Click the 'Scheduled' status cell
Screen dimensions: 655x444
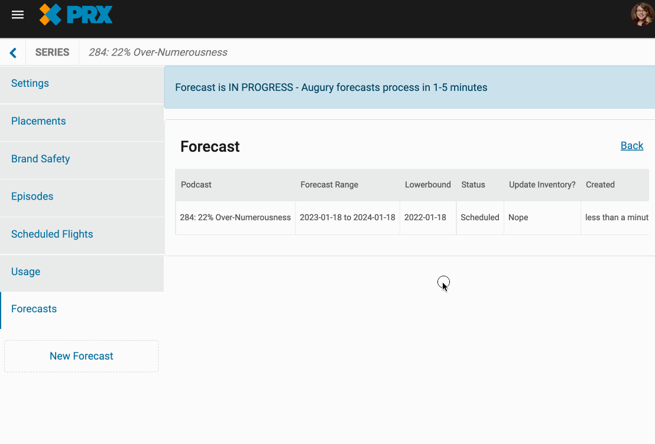pyautogui.click(x=479, y=217)
